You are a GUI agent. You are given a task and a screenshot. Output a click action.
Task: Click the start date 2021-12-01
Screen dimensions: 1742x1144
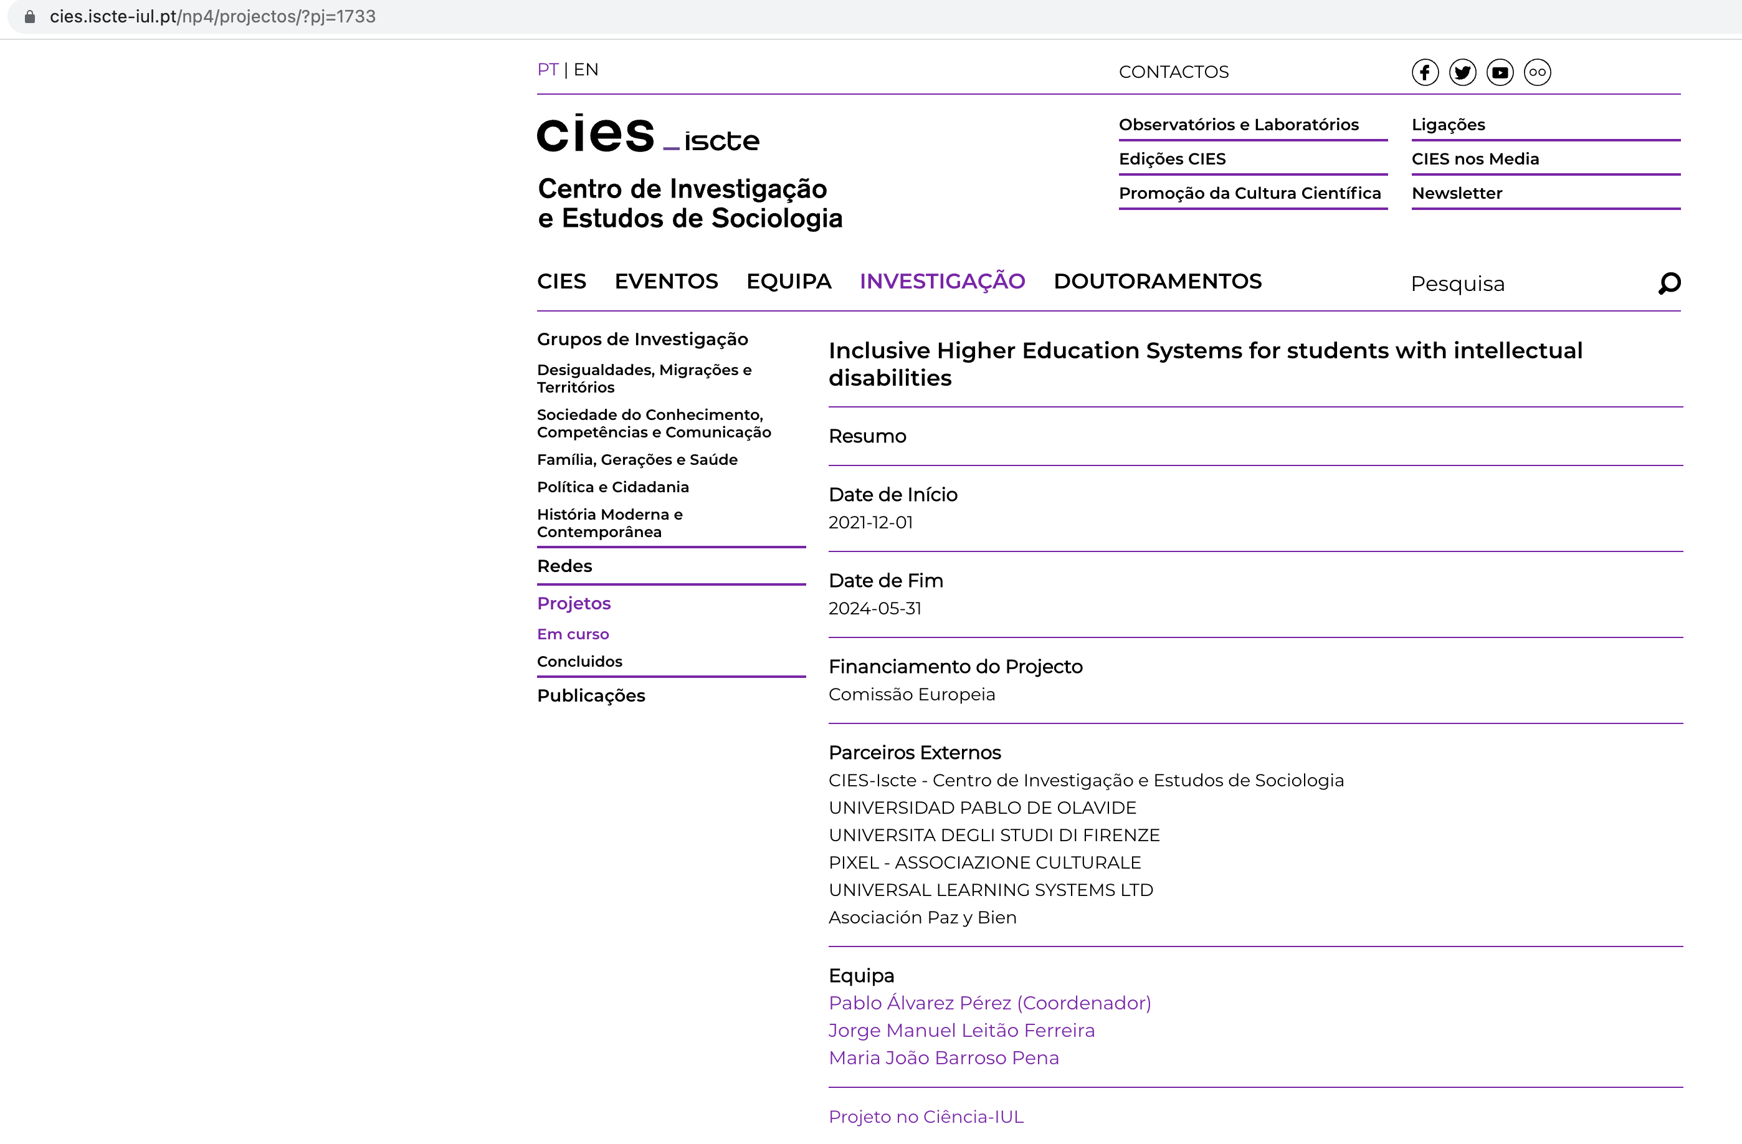[870, 523]
